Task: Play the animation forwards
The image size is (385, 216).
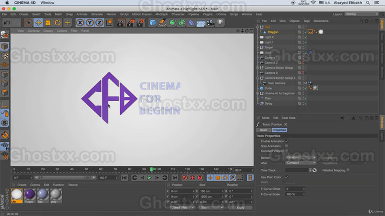Action: point(149,178)
